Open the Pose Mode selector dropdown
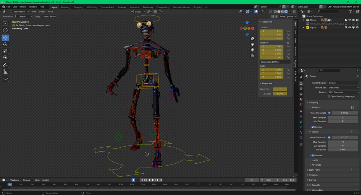Screen dimensions: 361x195 [x=19, y=11]
